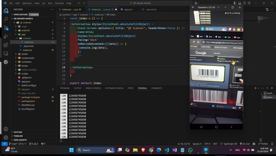This screenshot has width=276, height=156.
Task: Open the Search view in activity bar
Action: coord(6,19)
